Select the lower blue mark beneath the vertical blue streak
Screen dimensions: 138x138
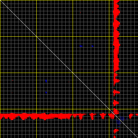coord(46,93)
